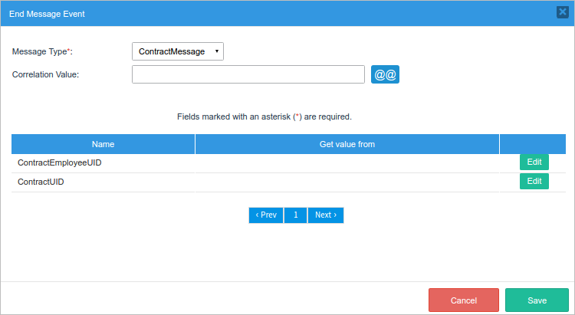Edit the ContractEmployeeUID row

pos(534,162)
